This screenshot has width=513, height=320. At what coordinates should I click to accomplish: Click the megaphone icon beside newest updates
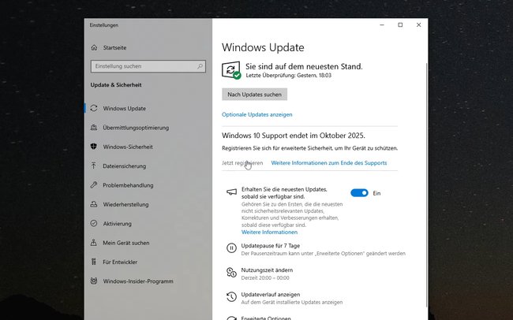[231, 192]
